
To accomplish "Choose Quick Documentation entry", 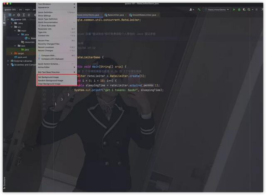I will click(x=57, y=22).
